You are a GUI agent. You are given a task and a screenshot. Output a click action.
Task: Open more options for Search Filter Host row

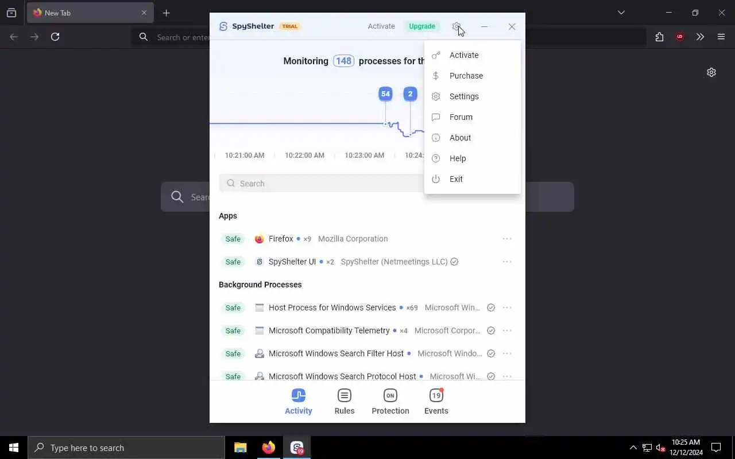click(507, 353)
